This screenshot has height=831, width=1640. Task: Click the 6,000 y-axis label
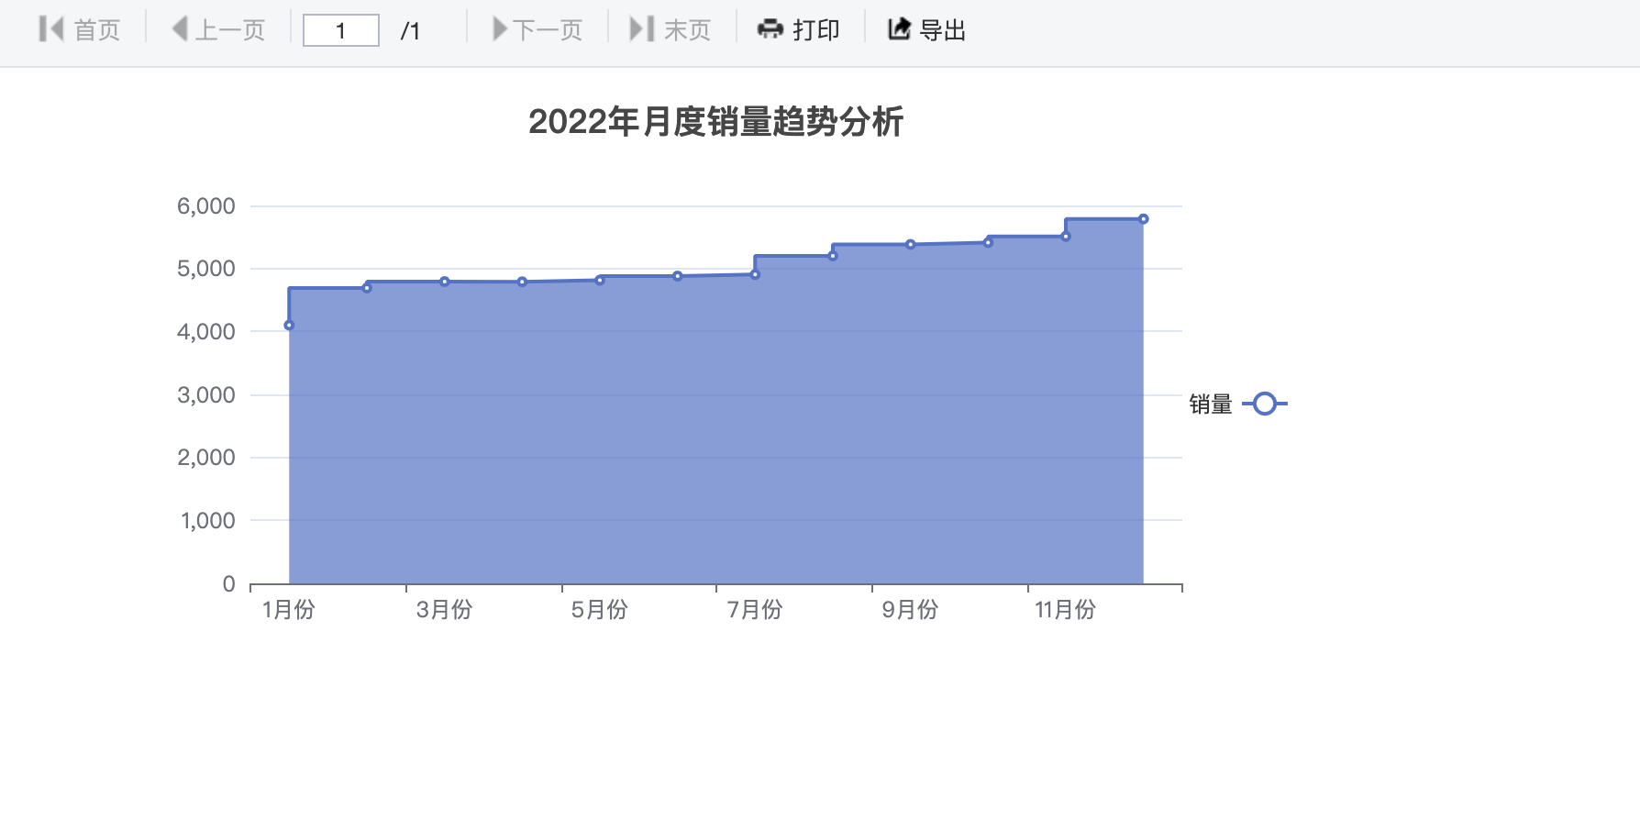tap(206, 206)
